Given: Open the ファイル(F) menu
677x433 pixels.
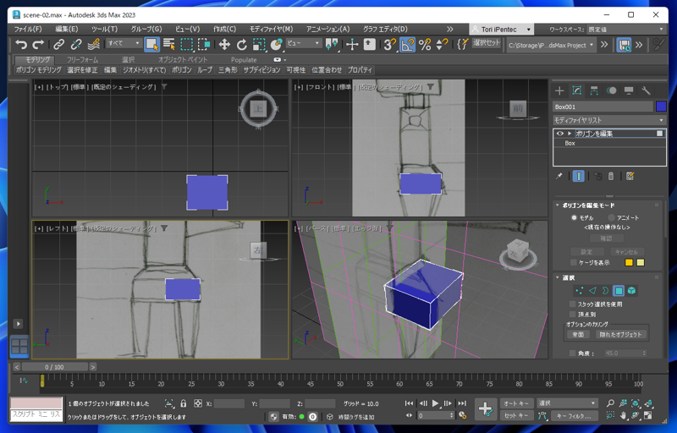Looking at the screenshot, I should (28, 30).
